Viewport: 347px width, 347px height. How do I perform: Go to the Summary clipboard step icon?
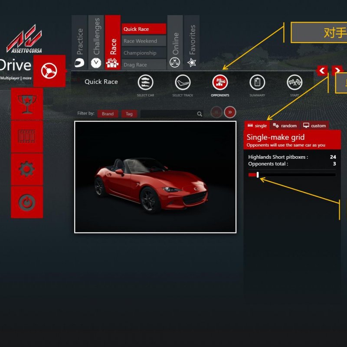pyautogui.click(x=257, y=82)
